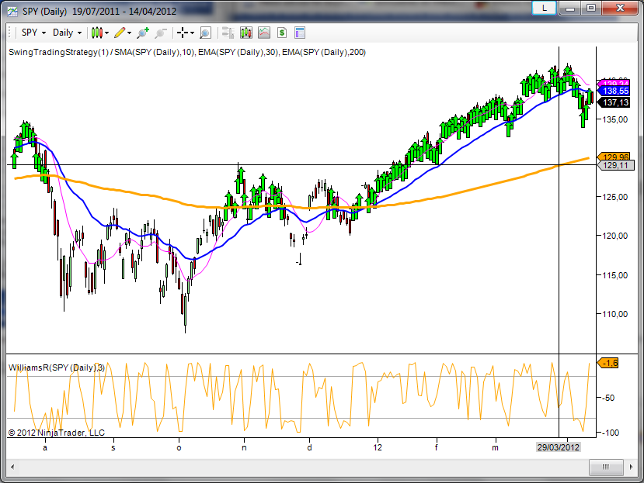Click the 138,55 blue price marker
This screenshot has width=644, height=483.
tap(614, 91)
